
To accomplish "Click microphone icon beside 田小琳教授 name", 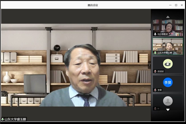I will point(155,34).
